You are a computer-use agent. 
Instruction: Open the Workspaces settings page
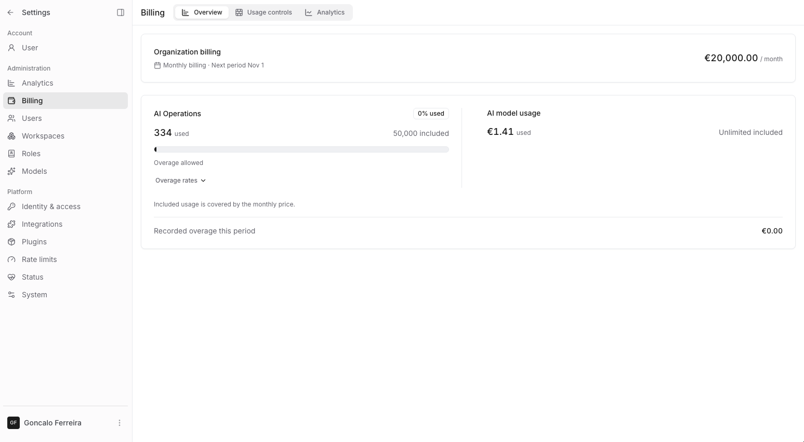click(65, 136)
